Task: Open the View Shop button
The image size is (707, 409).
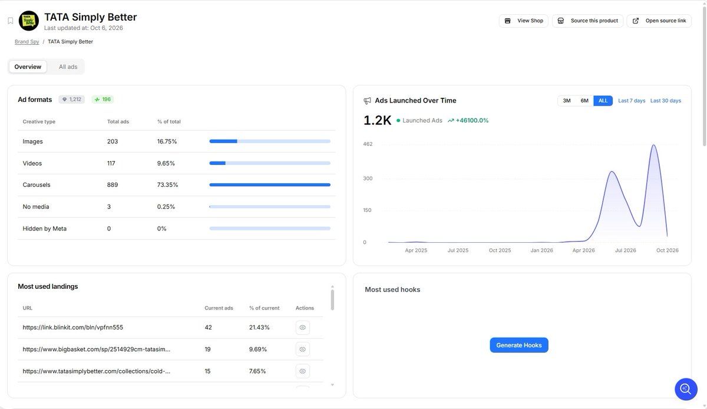Action: (524, 21)
